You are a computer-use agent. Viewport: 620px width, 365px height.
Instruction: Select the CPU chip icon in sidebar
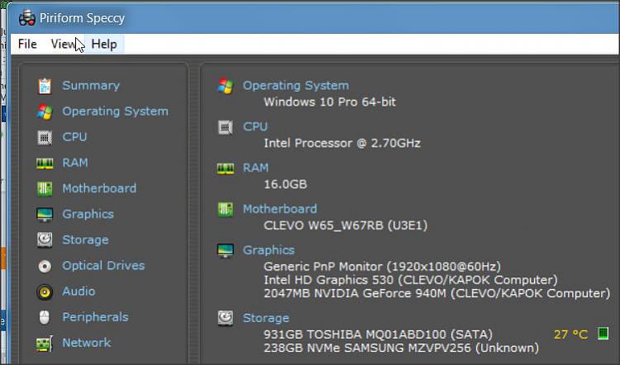pos(45,137)
